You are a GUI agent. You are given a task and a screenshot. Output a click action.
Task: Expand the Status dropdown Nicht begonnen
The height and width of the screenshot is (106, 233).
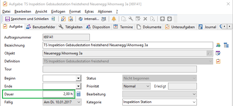[x=194, y=78]
